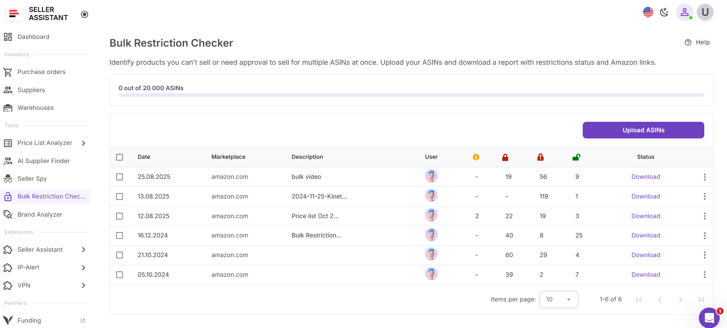Click the yellow warning column icon
727x328 pixels.
[x=476, y=157]
